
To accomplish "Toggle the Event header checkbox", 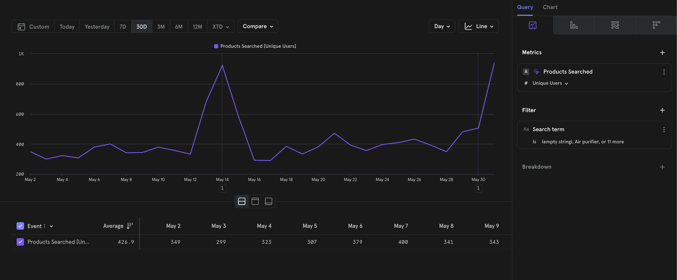I will 20,226.
